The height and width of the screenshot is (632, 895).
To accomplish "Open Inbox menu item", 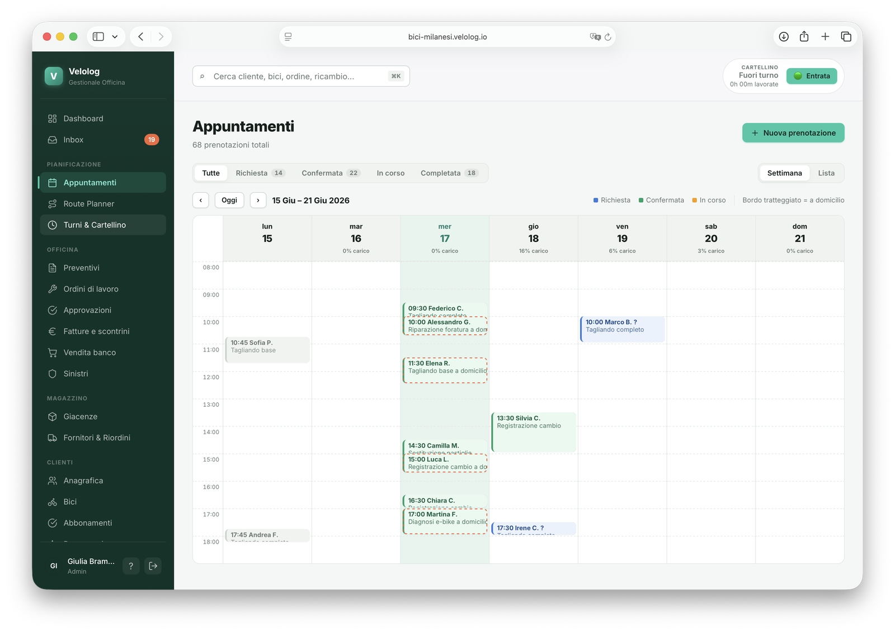I will point(103,140).
